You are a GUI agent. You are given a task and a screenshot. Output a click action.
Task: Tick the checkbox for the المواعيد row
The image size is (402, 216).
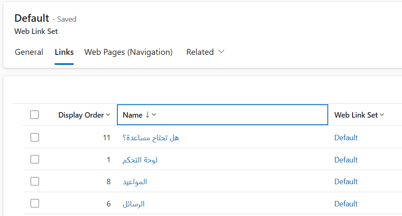point(35,181)
